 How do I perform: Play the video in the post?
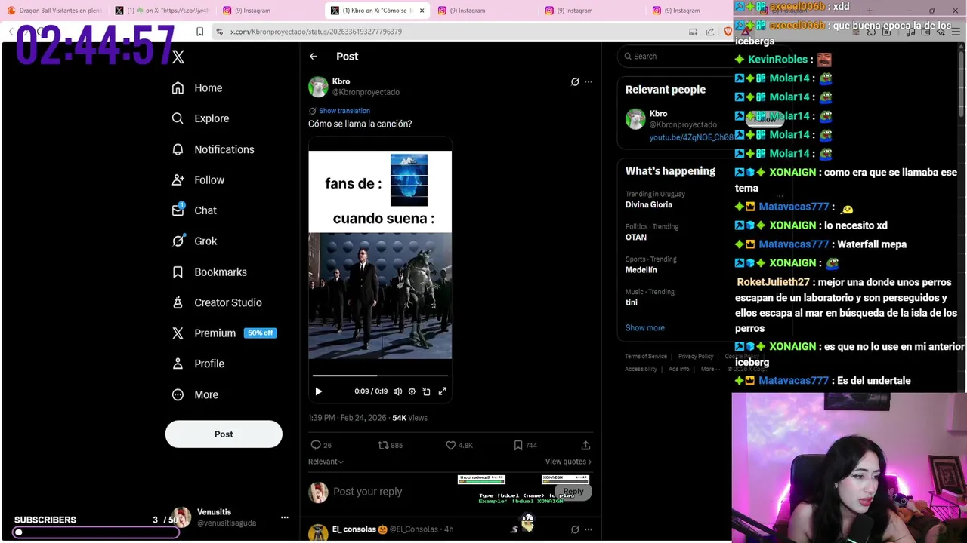(x=318, y=391)
